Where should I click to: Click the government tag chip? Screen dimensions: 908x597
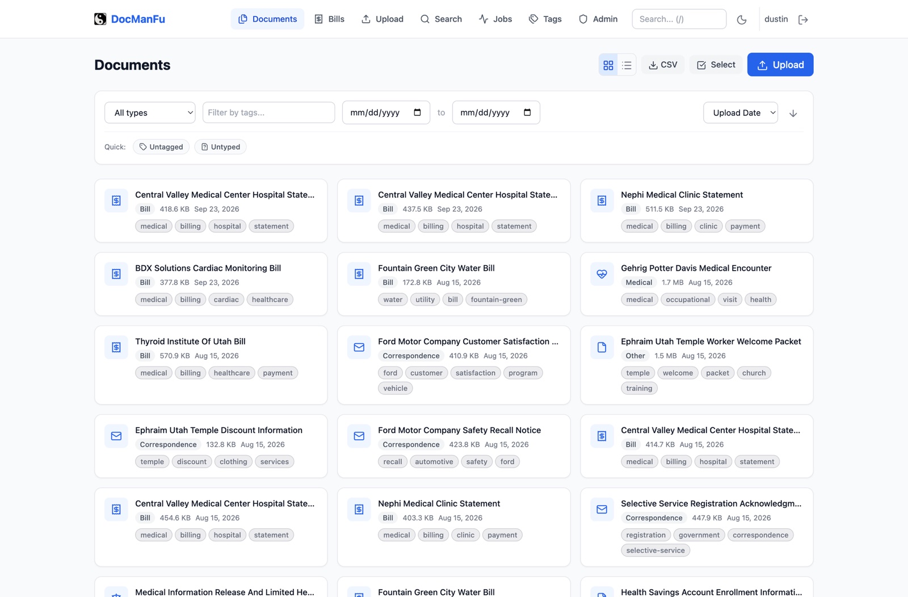(699, 535)
